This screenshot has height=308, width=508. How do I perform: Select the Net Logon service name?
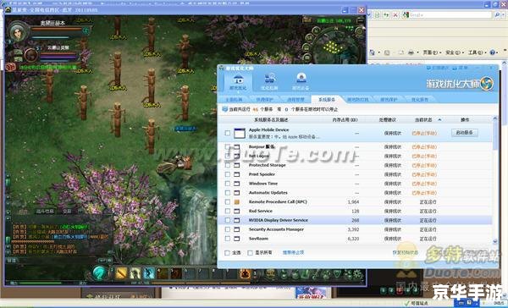tap(259, 156)
